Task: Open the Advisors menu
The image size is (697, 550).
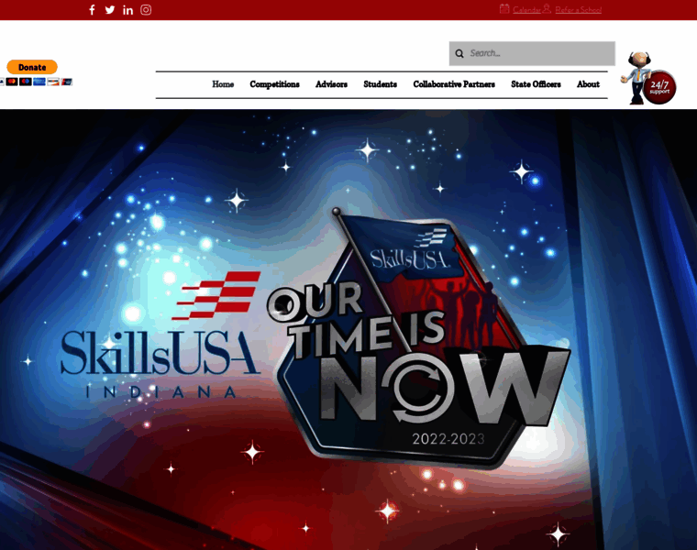Action: [331, 84]
